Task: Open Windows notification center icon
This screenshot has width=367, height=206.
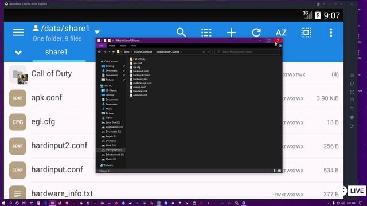Action: (361, 203)
